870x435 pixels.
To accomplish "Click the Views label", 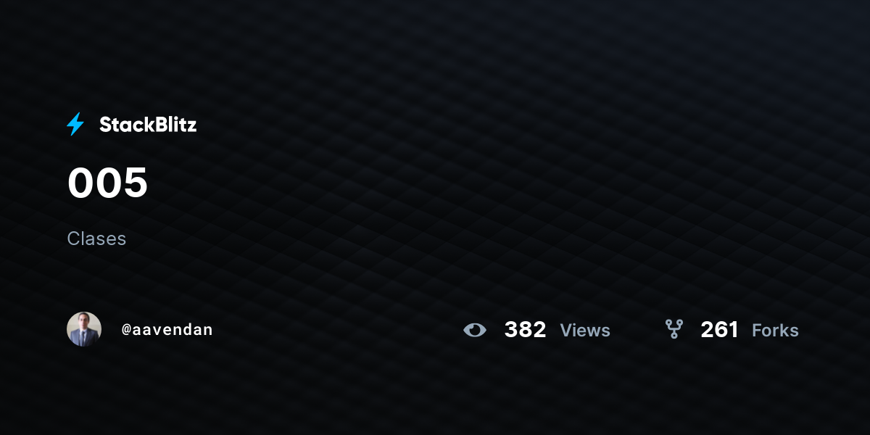I will tap(585, 331).
